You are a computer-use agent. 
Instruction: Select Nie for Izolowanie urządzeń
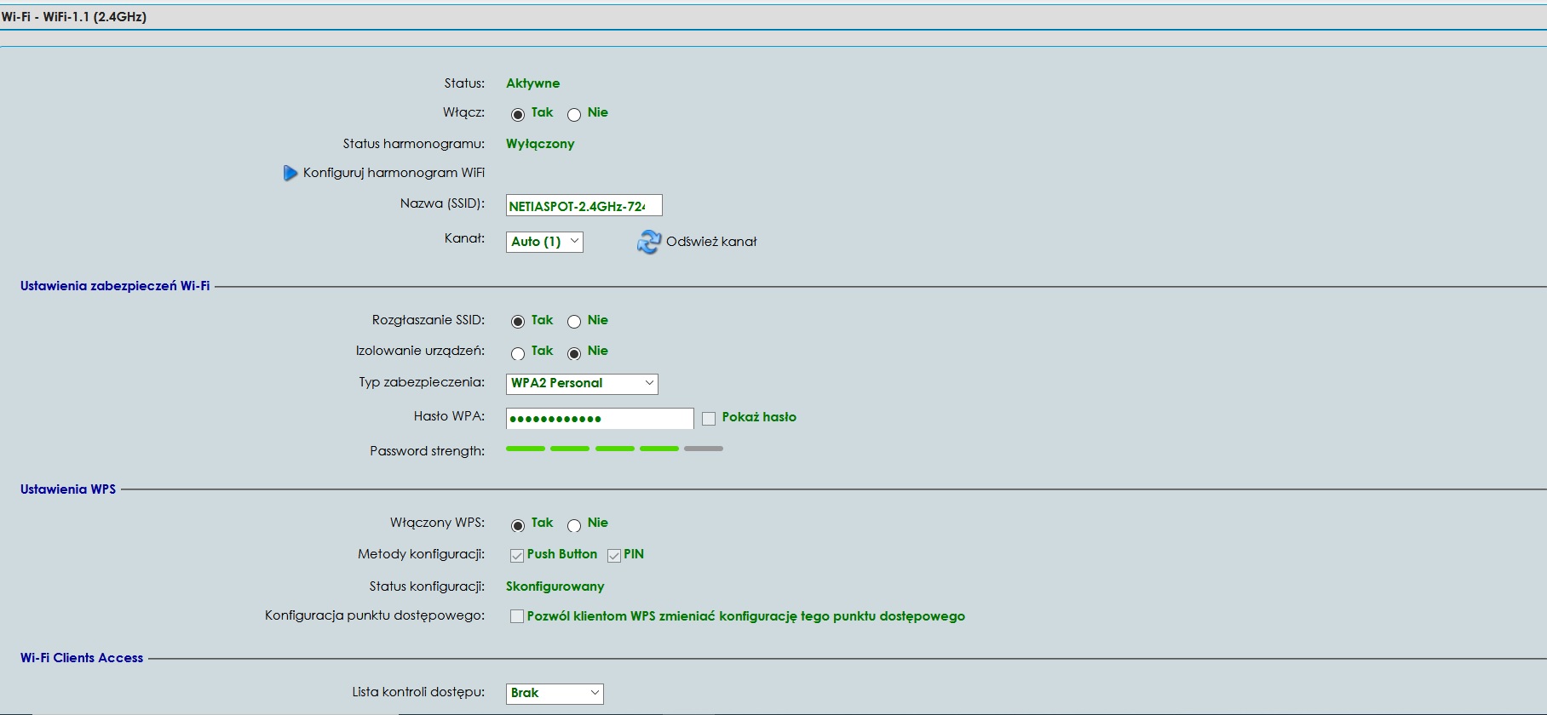[x=574, y=353]
